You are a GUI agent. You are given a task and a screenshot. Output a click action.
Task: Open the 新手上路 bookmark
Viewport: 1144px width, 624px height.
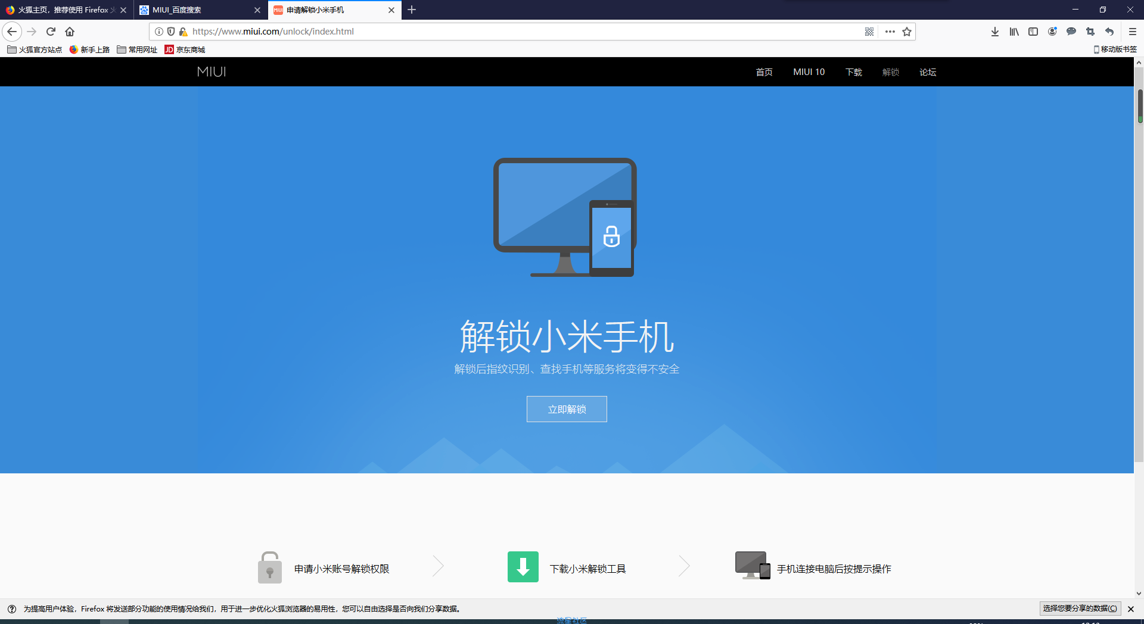point(89,49)
